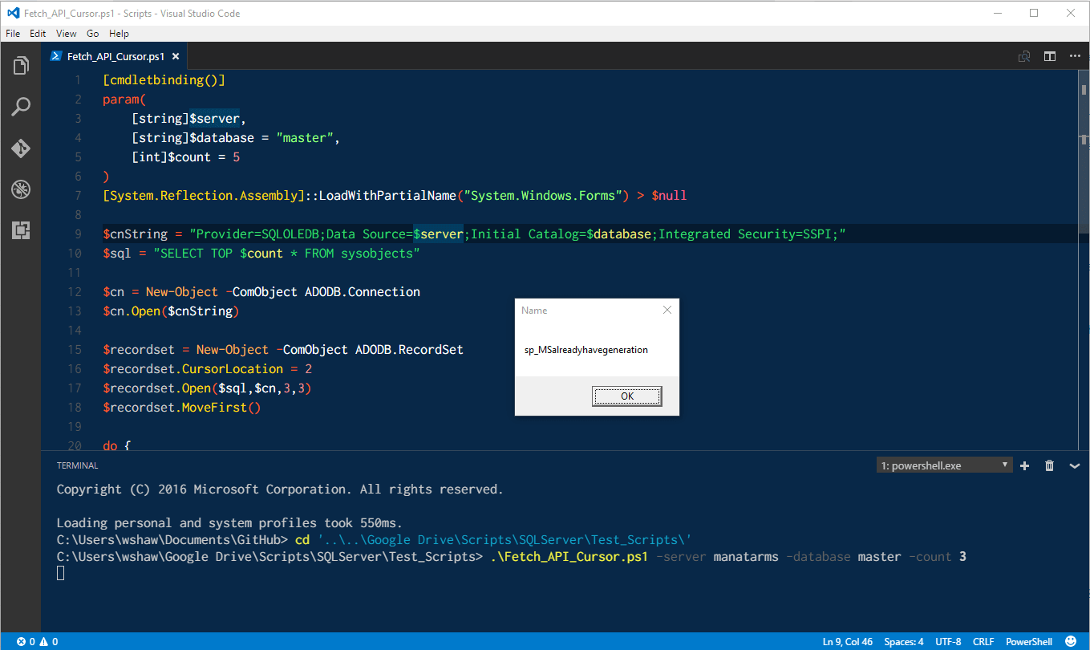Screen dimensions: 1090x650
Task: Open the Explorer view in activity bar
Action: coord(21,66)
